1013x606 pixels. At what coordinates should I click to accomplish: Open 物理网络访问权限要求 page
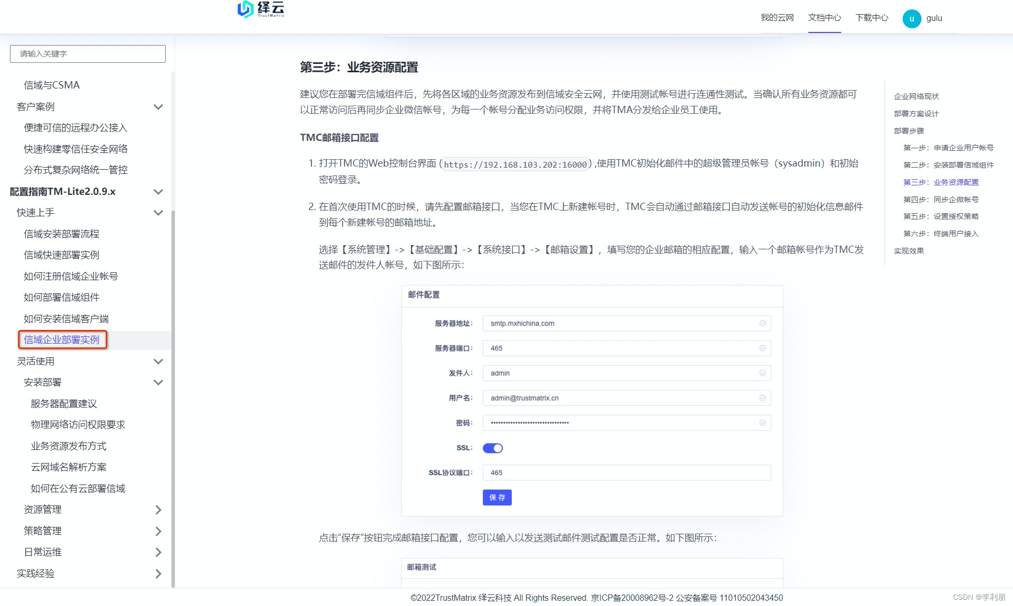(78, 425)
